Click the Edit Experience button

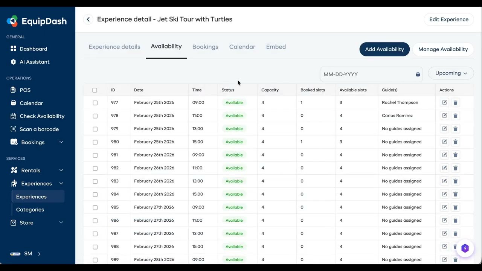click(x=449, y=20)
